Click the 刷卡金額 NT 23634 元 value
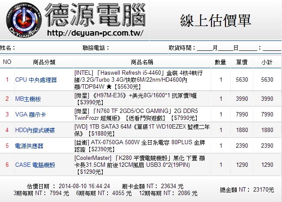The width and height of the screenshot is (282, 202). 153,186
